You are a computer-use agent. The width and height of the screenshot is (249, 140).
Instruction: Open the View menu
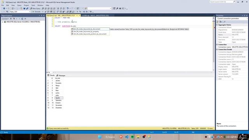click(x=13, y=5)
